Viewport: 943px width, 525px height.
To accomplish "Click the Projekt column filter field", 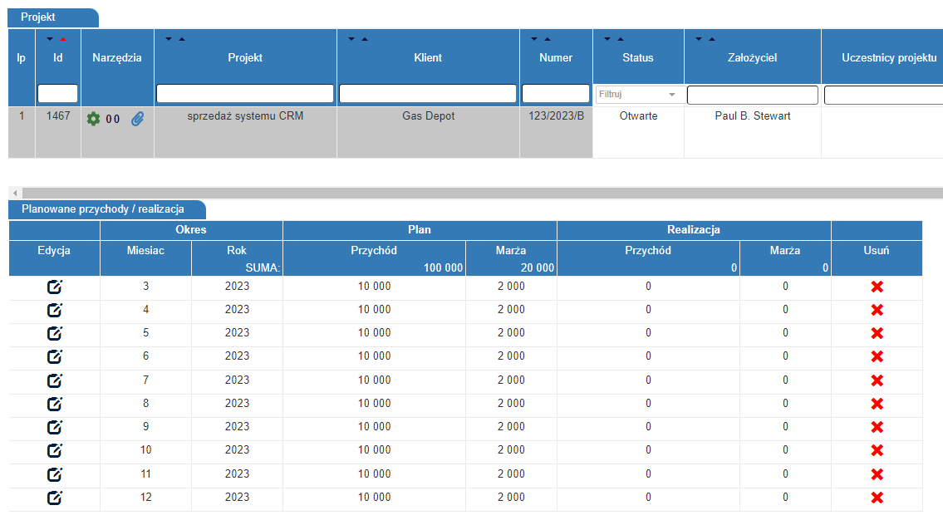I will tap(245, 94).
